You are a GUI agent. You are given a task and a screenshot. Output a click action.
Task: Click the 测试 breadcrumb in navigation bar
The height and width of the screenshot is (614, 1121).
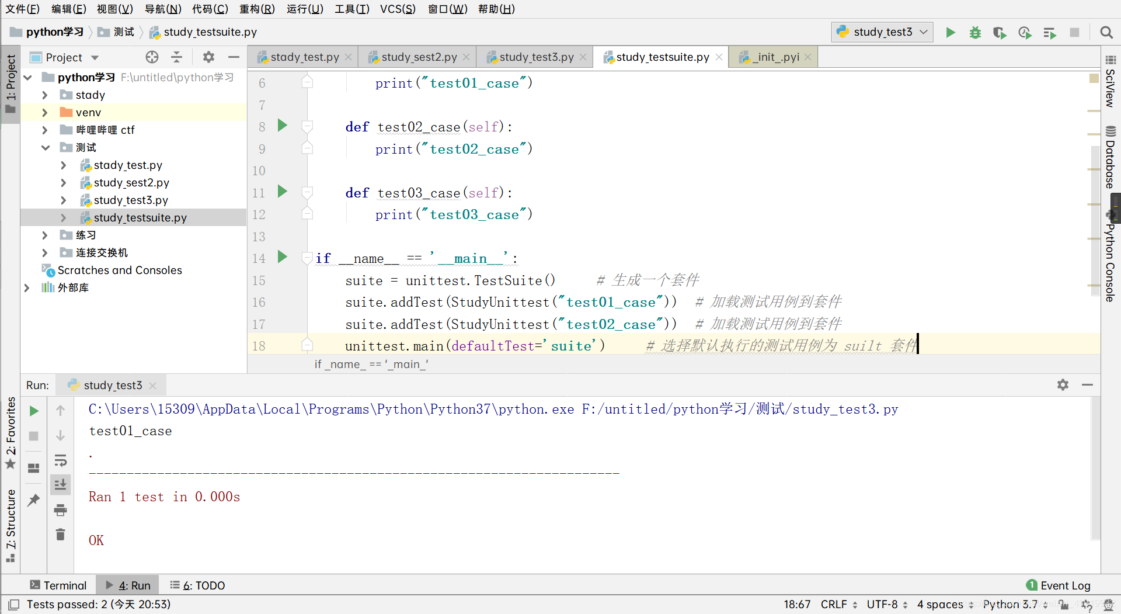(x=116, y=32)
